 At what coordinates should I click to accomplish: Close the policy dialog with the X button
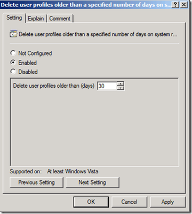tap(183, 4)
